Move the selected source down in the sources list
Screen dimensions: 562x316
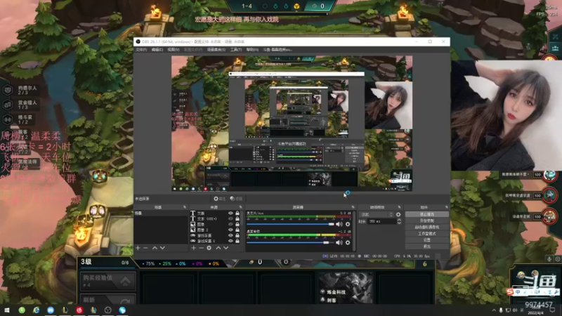(x=226, y=248)
